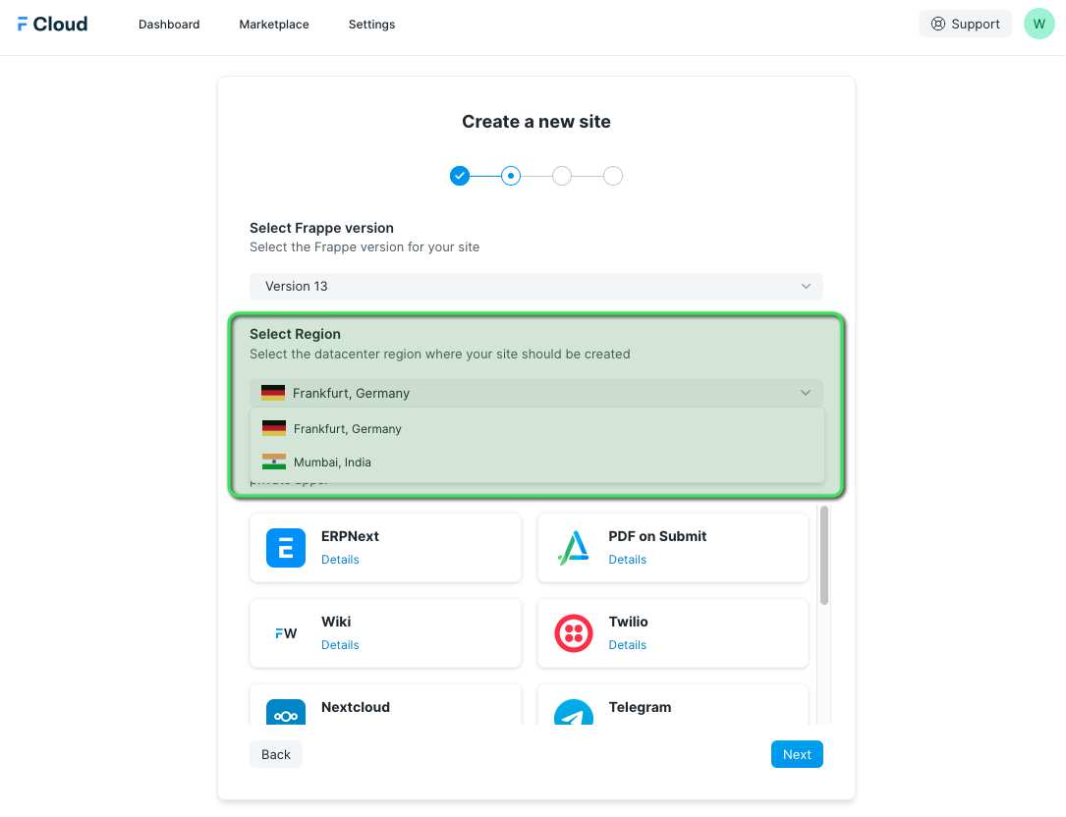This screenshot has width=1066, height=817.
Task: Click the Next button
Action: click(797, 754)
